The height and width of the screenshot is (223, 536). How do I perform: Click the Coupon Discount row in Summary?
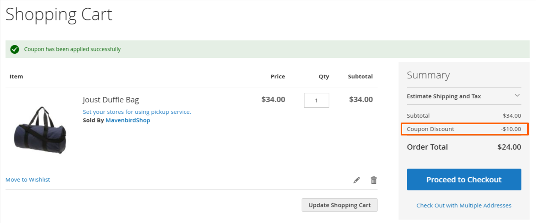click(x=464, y=129)
